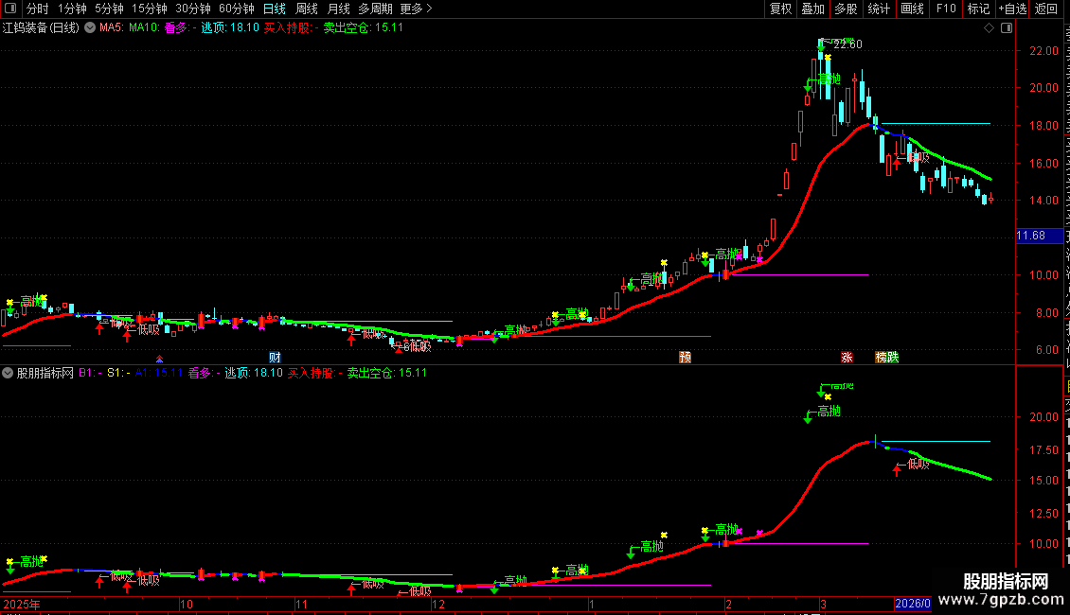Expand the 更多 periods menu
This screenshot has width=1070, height=615.
[x=416, y=9]
